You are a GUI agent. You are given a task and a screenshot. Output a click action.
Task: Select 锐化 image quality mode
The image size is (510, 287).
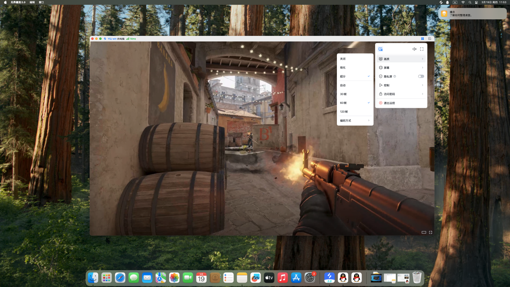[343, 67]
